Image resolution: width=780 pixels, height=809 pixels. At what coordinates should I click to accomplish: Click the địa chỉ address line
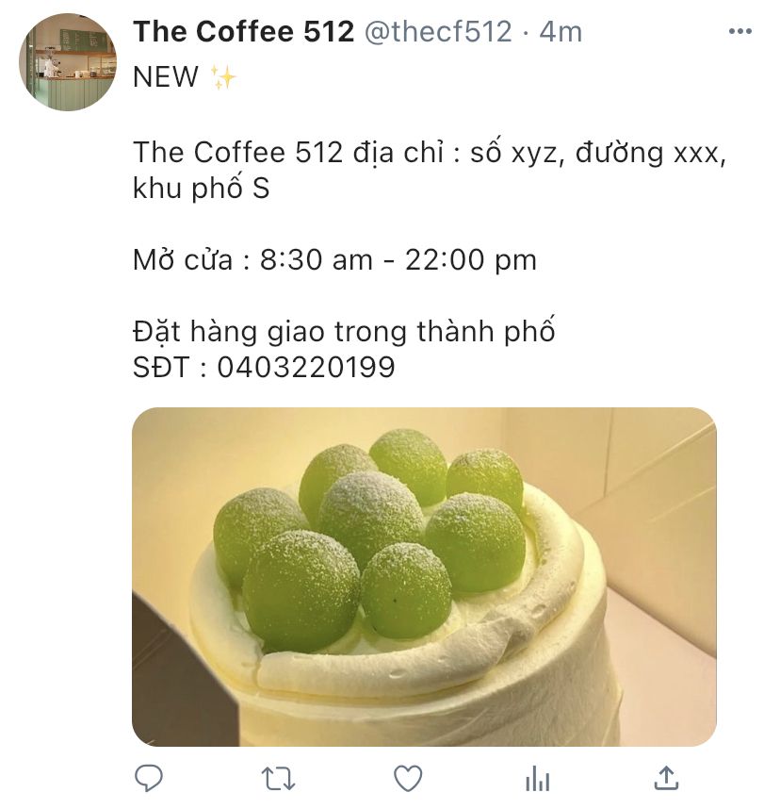tap(429, 153)
